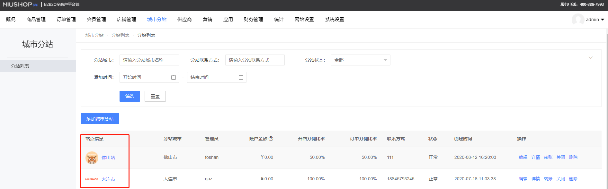This screenshot has width=608, height=189.
Task: Open the 营销 menu
Action: pyautogui.click(x=208, y=20)
